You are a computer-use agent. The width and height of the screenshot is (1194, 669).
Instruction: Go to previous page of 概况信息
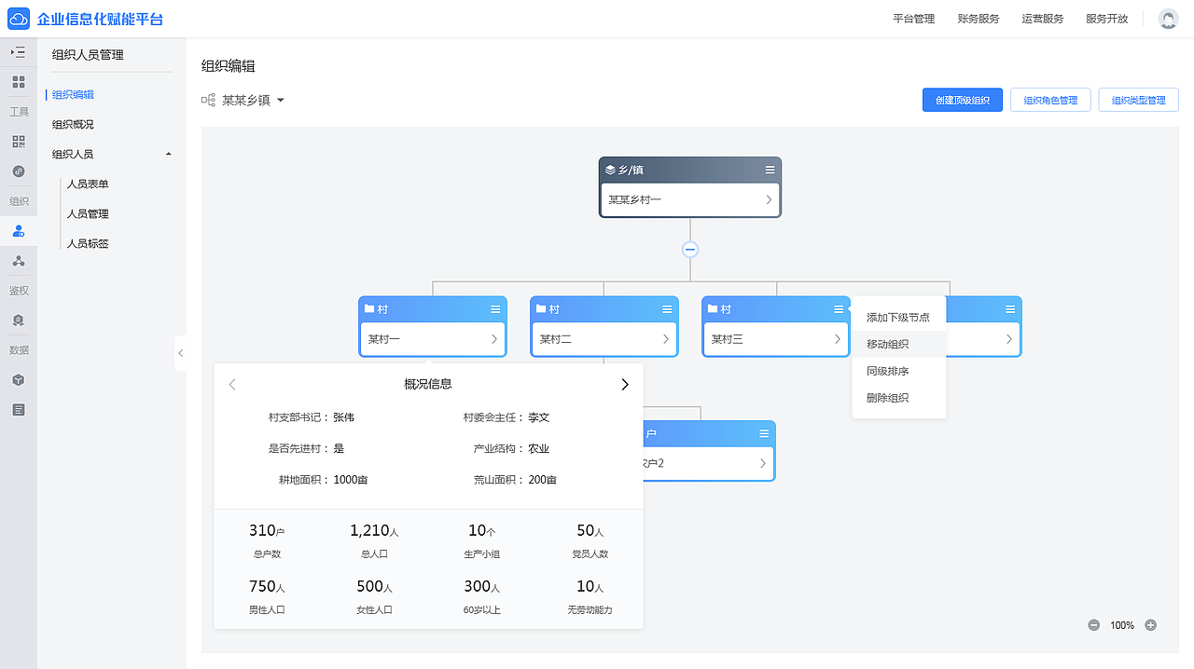point(232,384)
